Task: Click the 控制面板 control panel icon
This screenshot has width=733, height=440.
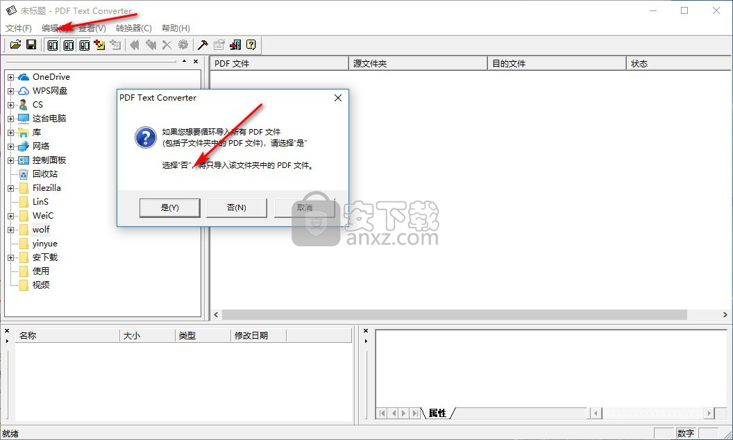Action: click(24, 160)
